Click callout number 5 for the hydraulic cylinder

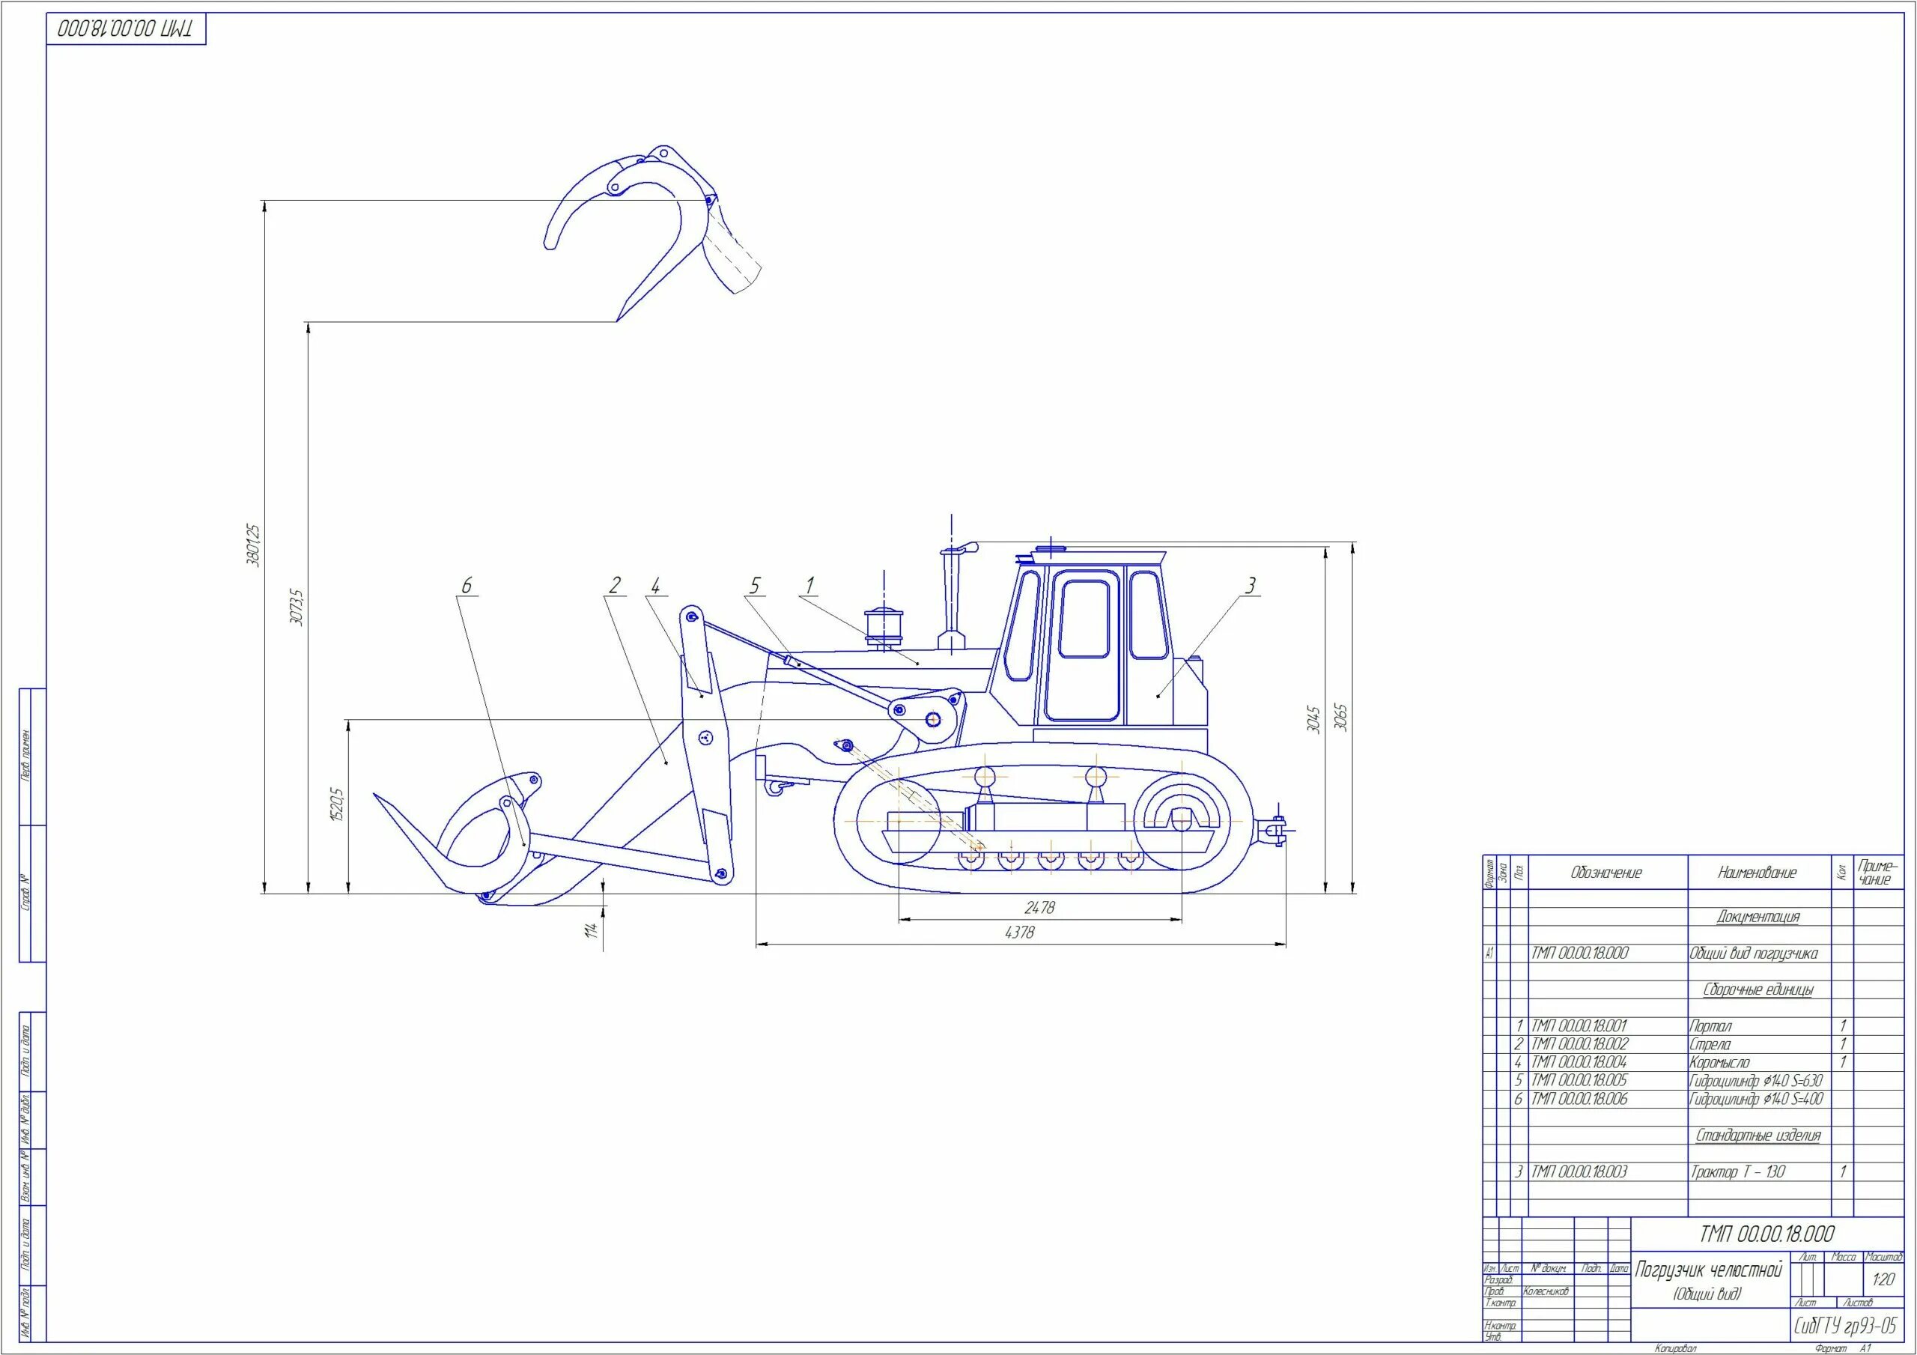coord(755,586)
